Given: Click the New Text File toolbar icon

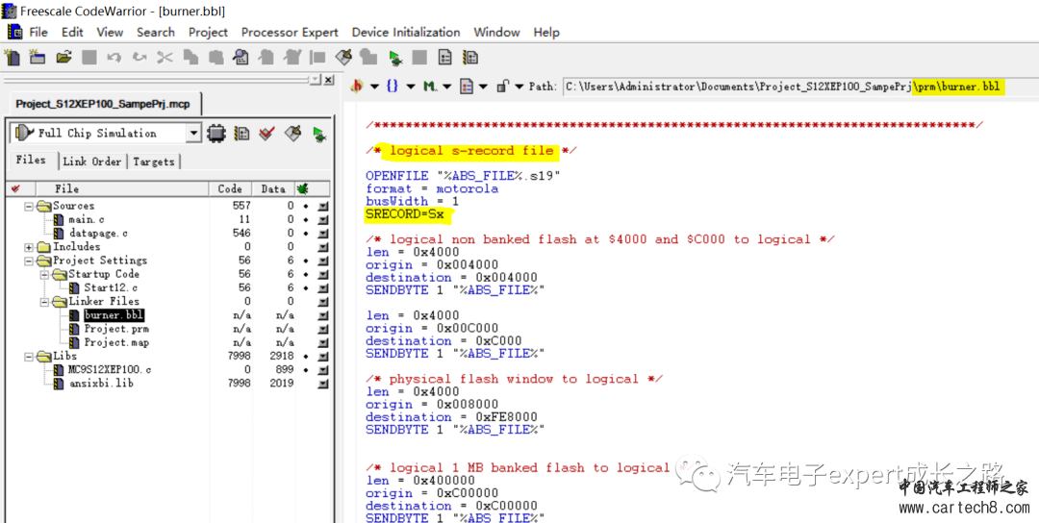Looking at the screenshot, I should pos(13,57).
